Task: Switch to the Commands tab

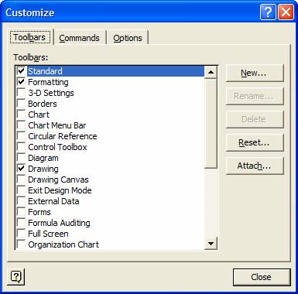Action: point(79,38)
